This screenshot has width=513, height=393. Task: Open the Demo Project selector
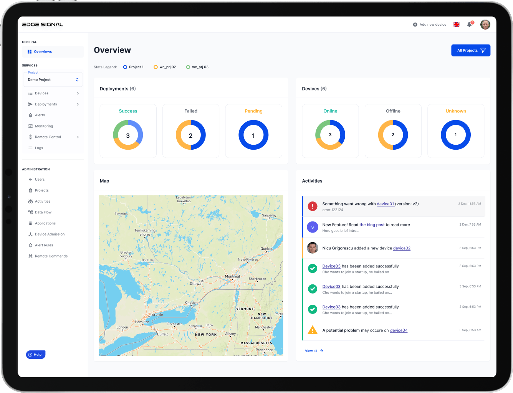[53, 79]
